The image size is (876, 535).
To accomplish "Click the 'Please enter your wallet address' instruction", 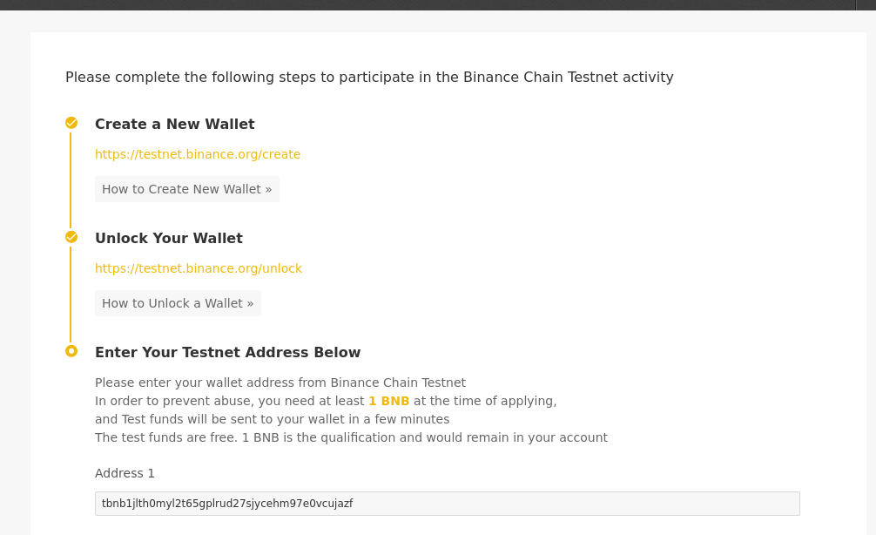I will point(280,383).
